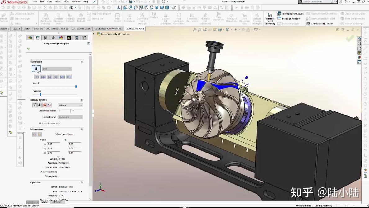Open the CAMWorks NC Editor
Screen dimensions: 369x208
[320, 24]
